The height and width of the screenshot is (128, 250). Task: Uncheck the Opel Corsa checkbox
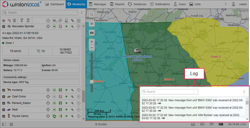click(4, 97)
